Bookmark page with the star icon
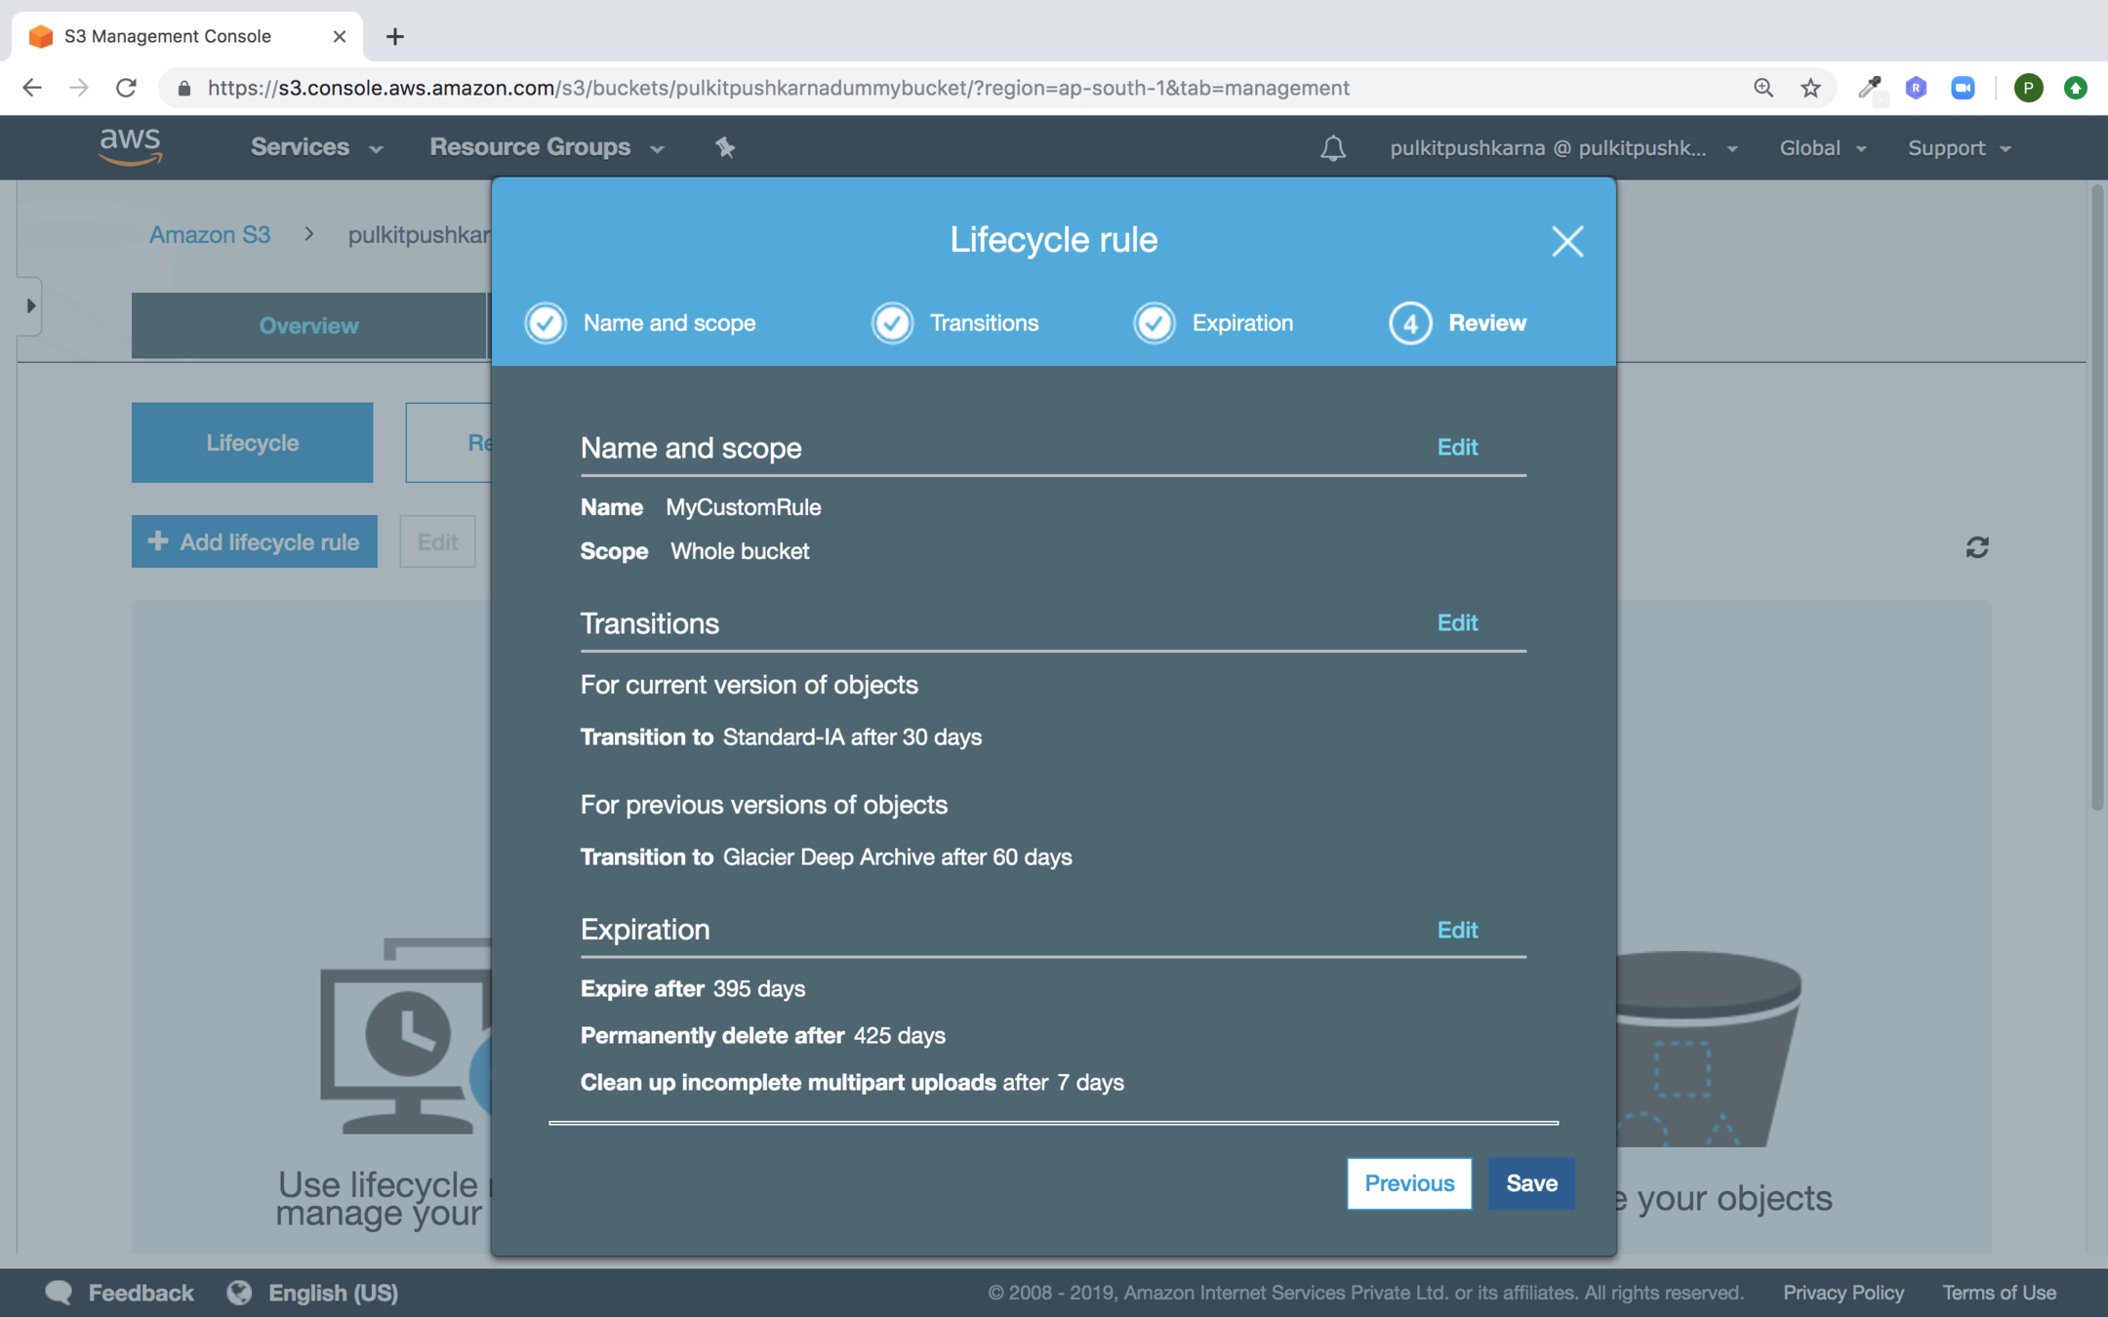Screen dimensions: 2108x1317 (1810, 88)
